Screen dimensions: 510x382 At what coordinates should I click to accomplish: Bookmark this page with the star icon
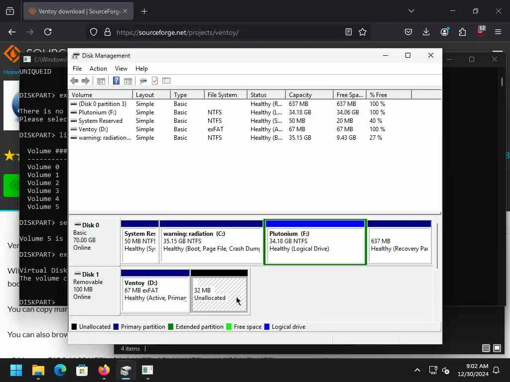coord(363,32)
